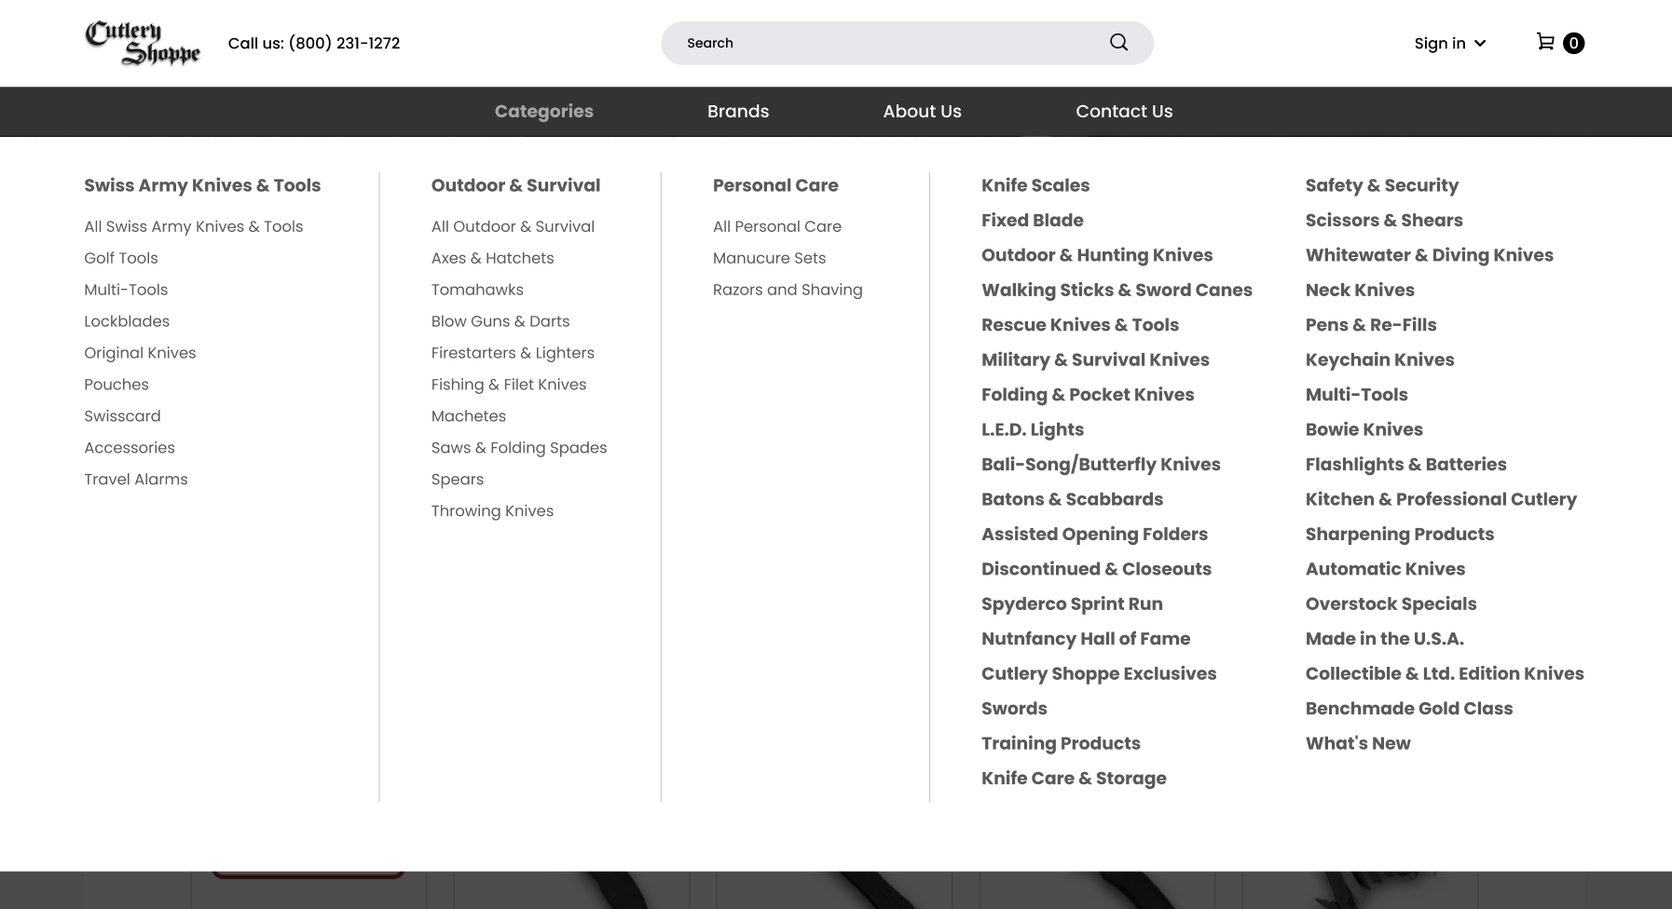Go to Contact Us page
Screen dimensions: 1672x909
pos(1124,111)
